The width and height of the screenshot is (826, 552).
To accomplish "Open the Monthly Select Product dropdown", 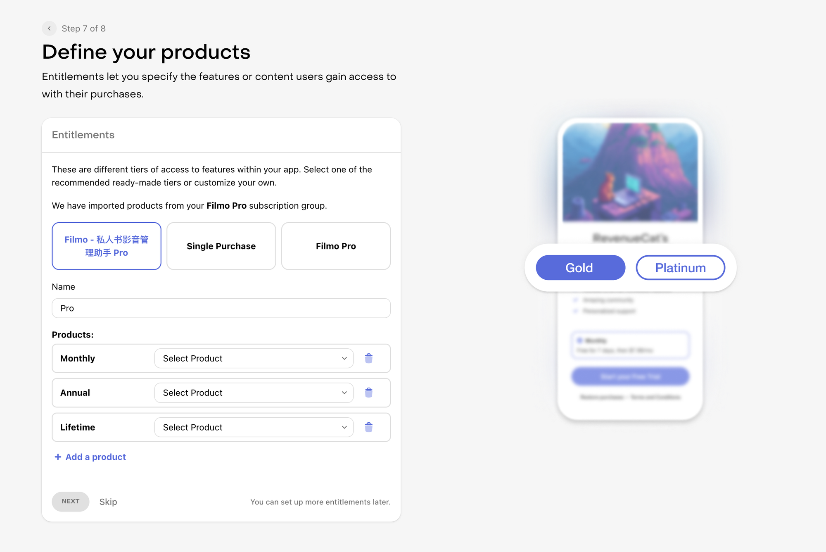I will 254,358.
